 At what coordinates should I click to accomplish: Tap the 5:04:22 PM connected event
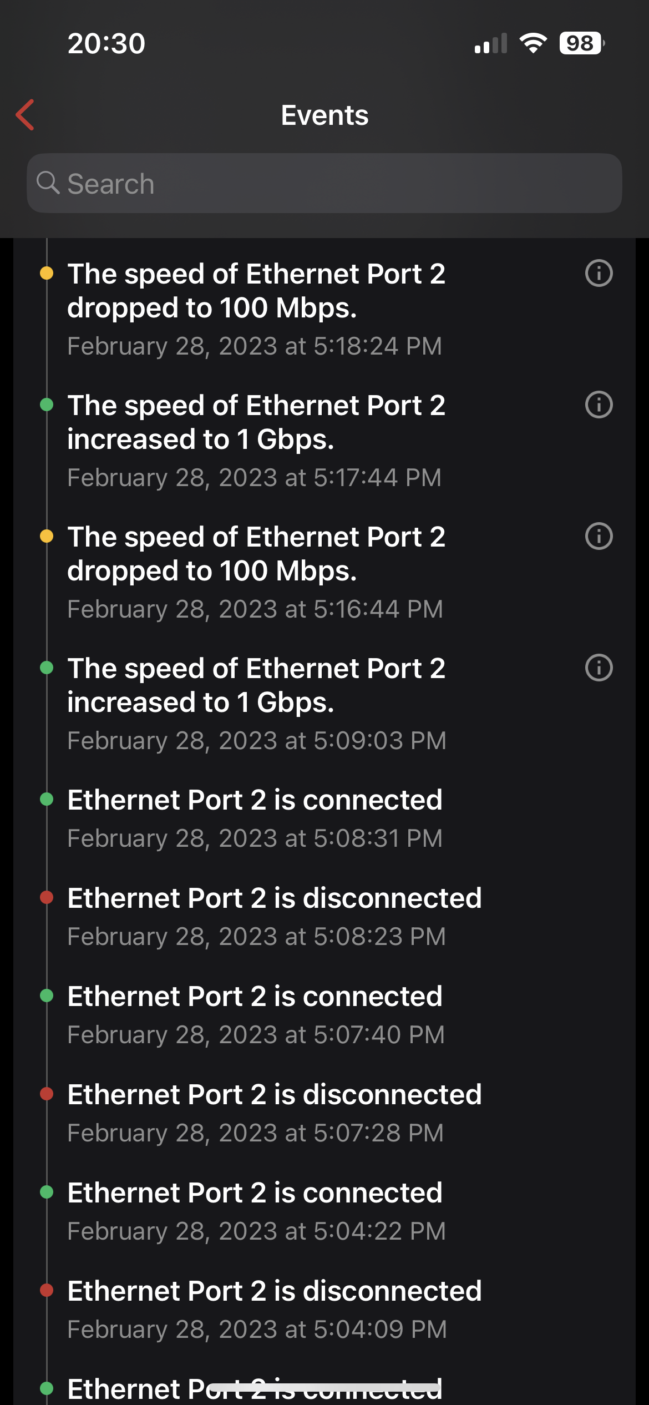click(x=255, y=1211)
